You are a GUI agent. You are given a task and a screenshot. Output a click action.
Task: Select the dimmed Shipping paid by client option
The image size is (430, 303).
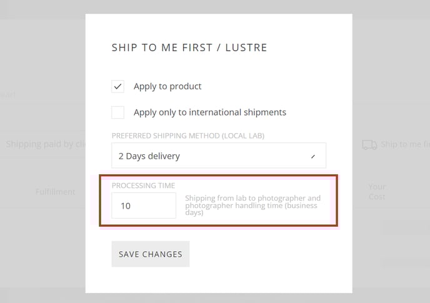click(46, 144)
